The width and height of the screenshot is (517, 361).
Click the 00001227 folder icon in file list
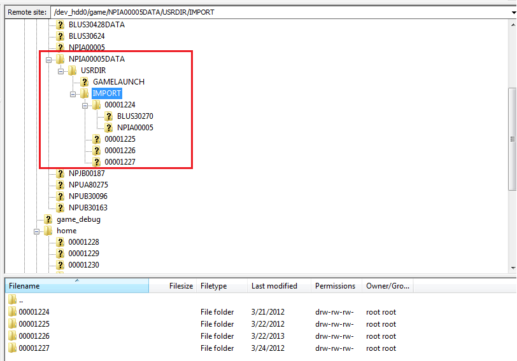12,348
